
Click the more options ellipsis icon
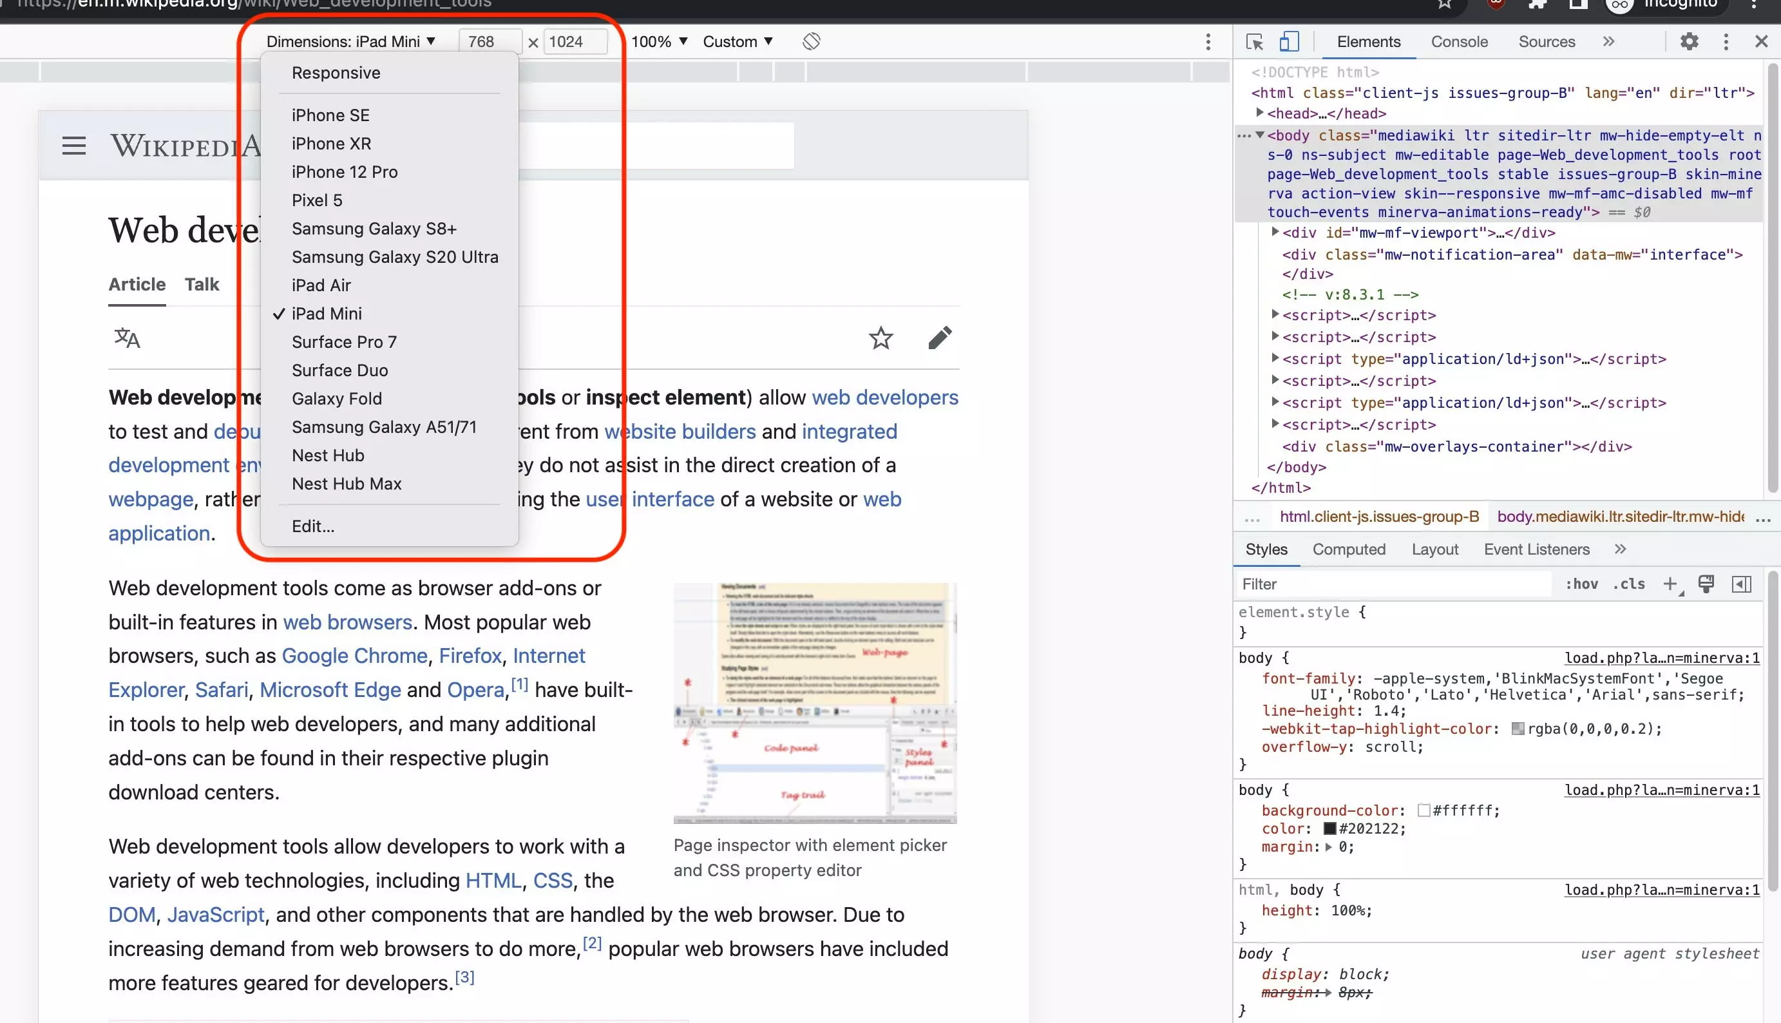pos(1208,41)
